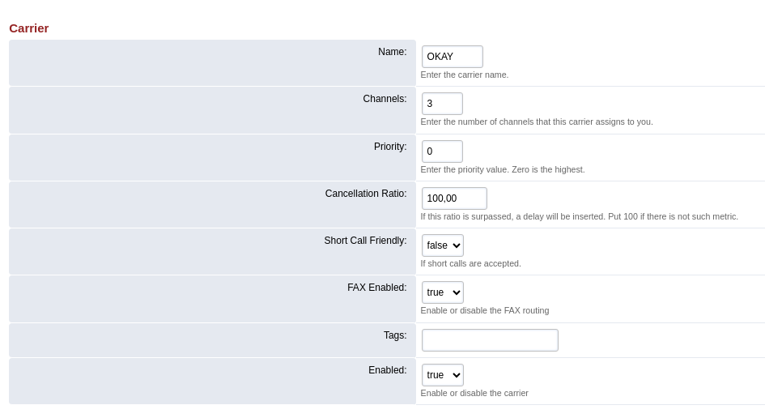The image size is (765, 418).
Task: Click the "Enable or disable the FAX routing" hint
Action: [x=484, y=310]
